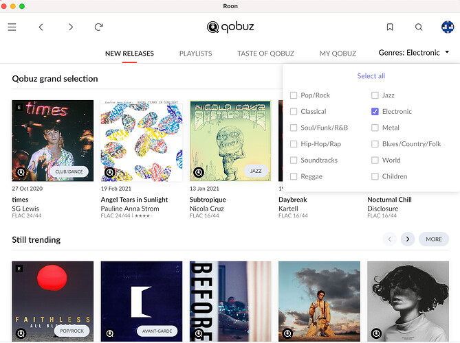Click the refresh page icon
Image resolution: width=460 pixels, height=343 pixels.
tap(98, 27)
